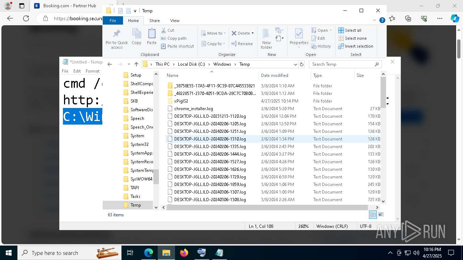Viewport: 463px width, 260px height.
Task: Click the Paste ribbon icon
Action: [x=152, y=37]
